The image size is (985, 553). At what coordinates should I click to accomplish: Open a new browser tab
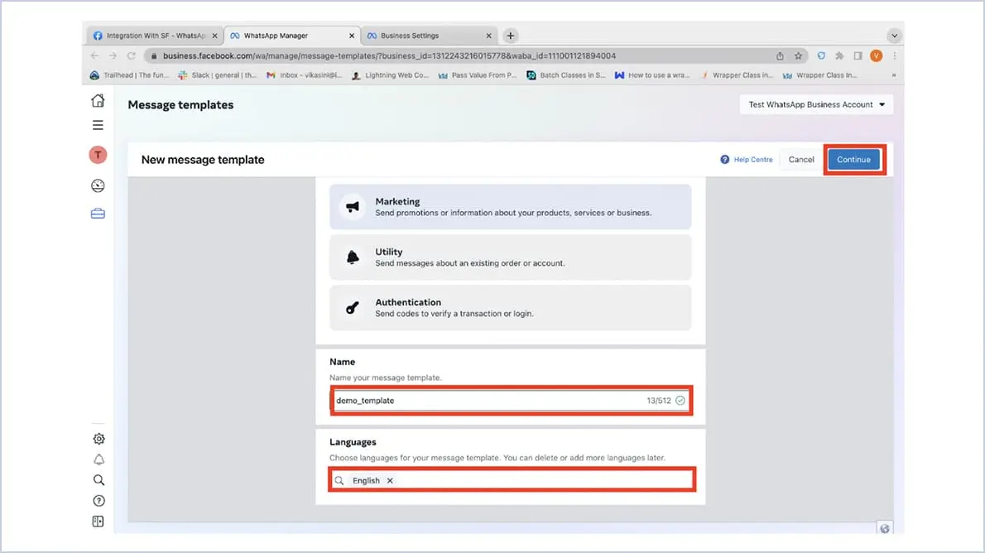pos(511,36)
